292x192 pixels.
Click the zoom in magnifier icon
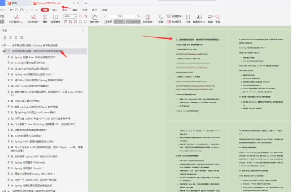tap(86, 16)
